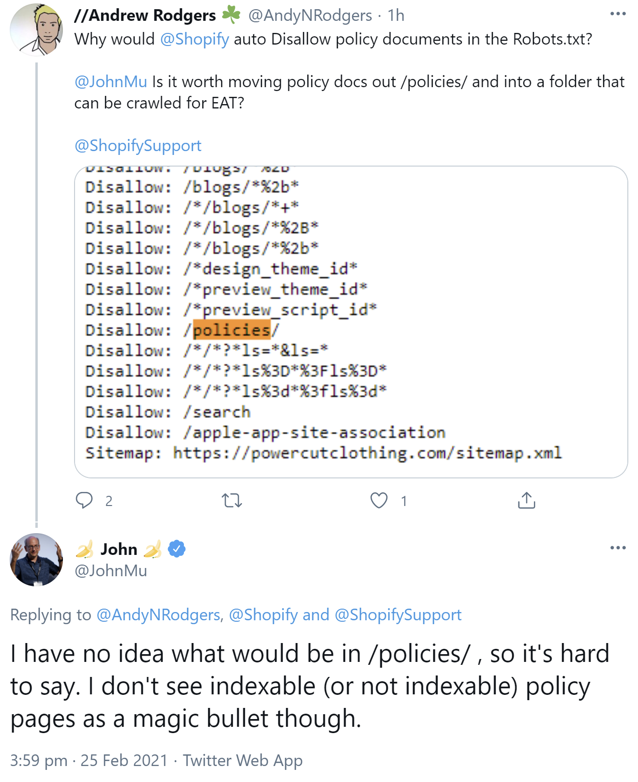This screenshot has width=638, height=782.
Task: Click the //Andrew Rodgers display name
Action: click(145, 15)
